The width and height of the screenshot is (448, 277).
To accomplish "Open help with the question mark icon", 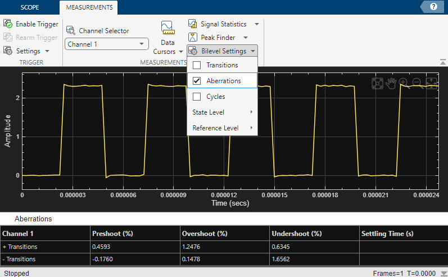I will 433,7.
